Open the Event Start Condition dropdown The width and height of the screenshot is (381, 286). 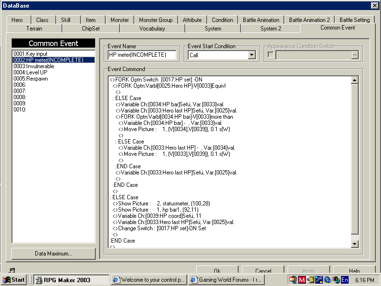pos(251,55)
